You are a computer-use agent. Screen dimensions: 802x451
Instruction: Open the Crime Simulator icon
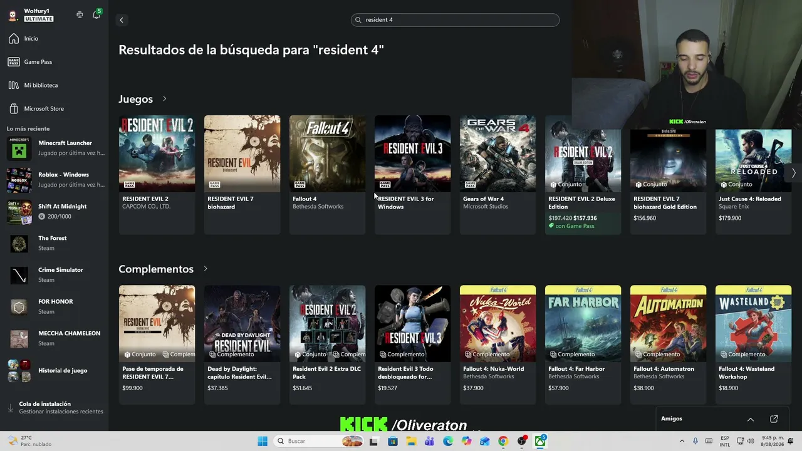tap(19, 275)
